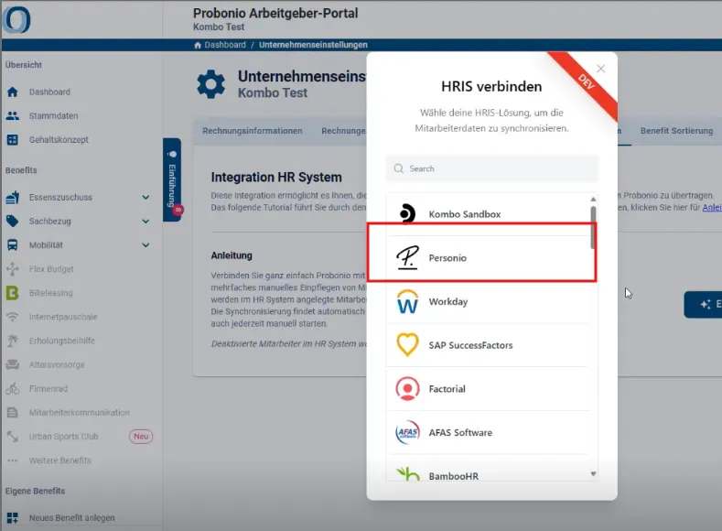
Task: Select the Mobilität bus icon
Action: [x=13, y=245]
